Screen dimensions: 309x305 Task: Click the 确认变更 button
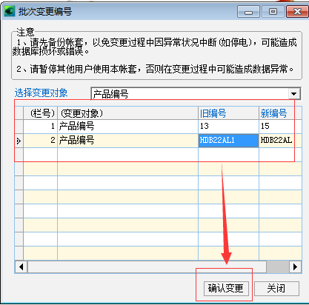(226, 288)
